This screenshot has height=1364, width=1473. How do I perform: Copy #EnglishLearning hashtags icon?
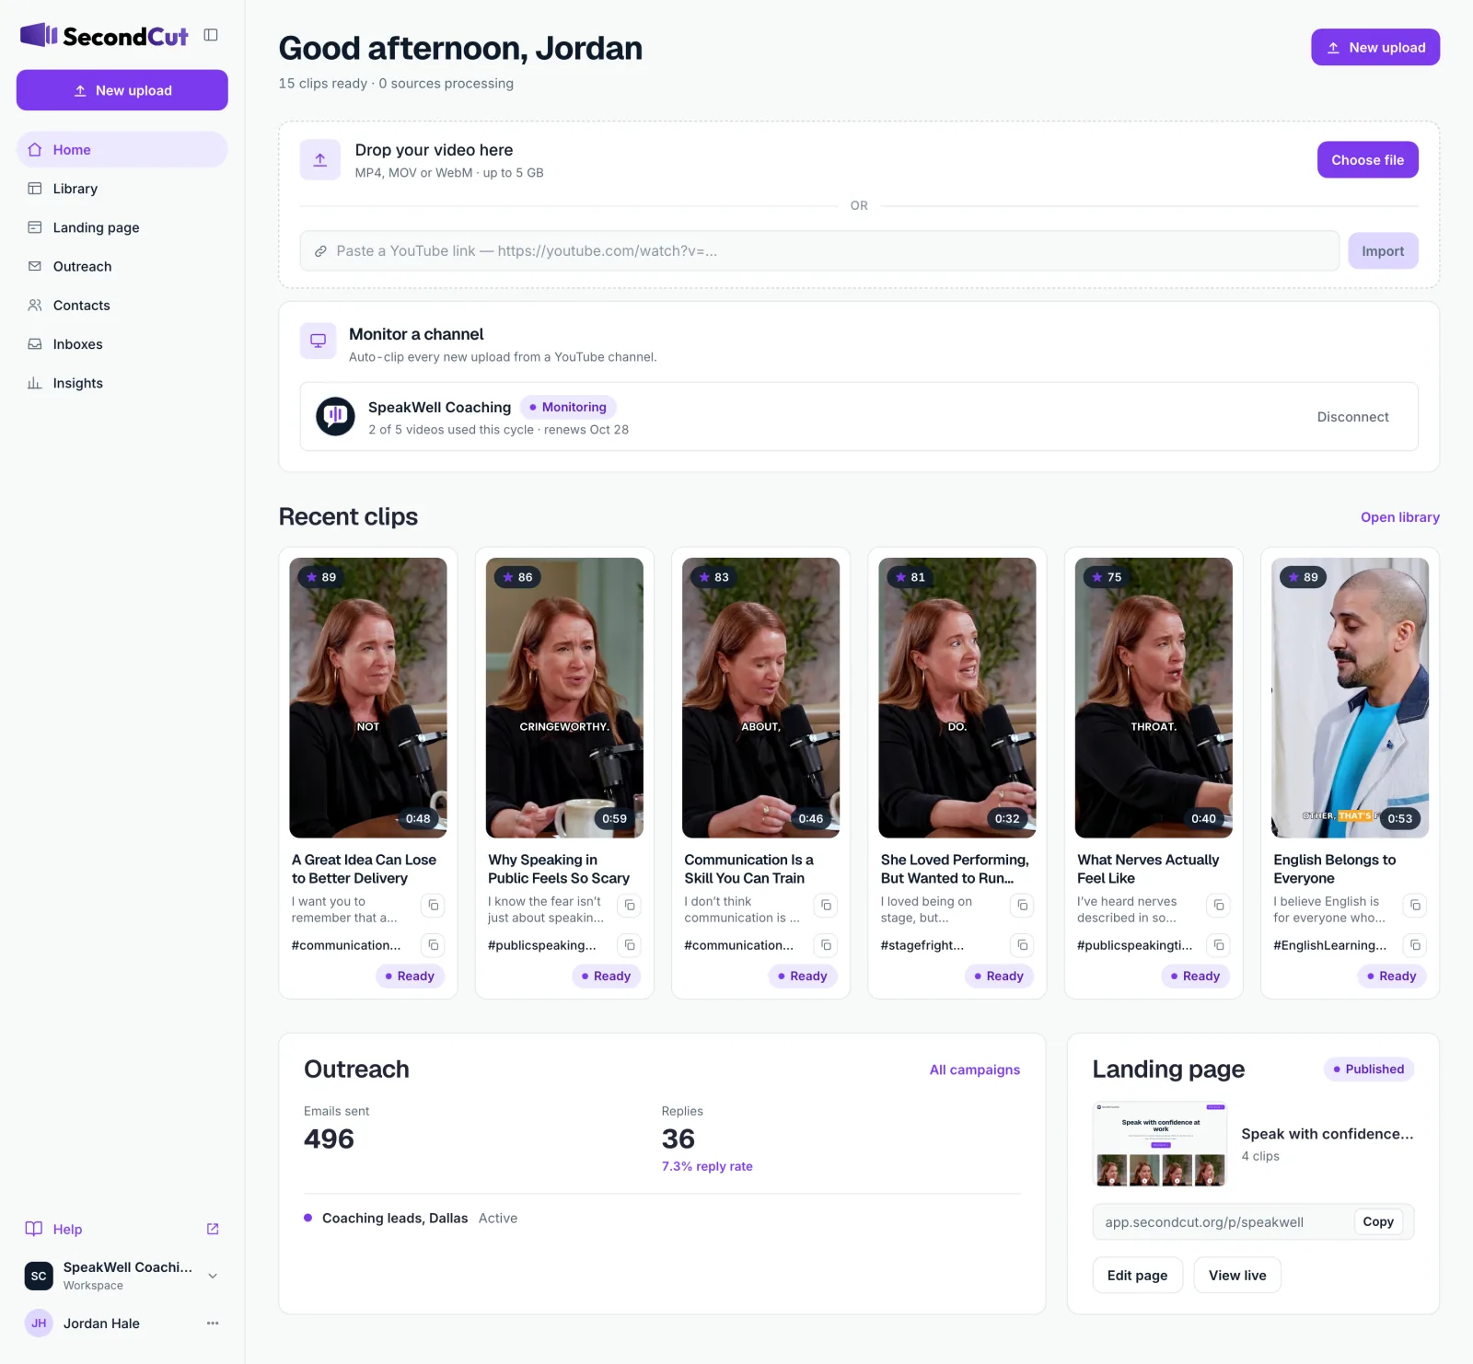[1415, 945]
